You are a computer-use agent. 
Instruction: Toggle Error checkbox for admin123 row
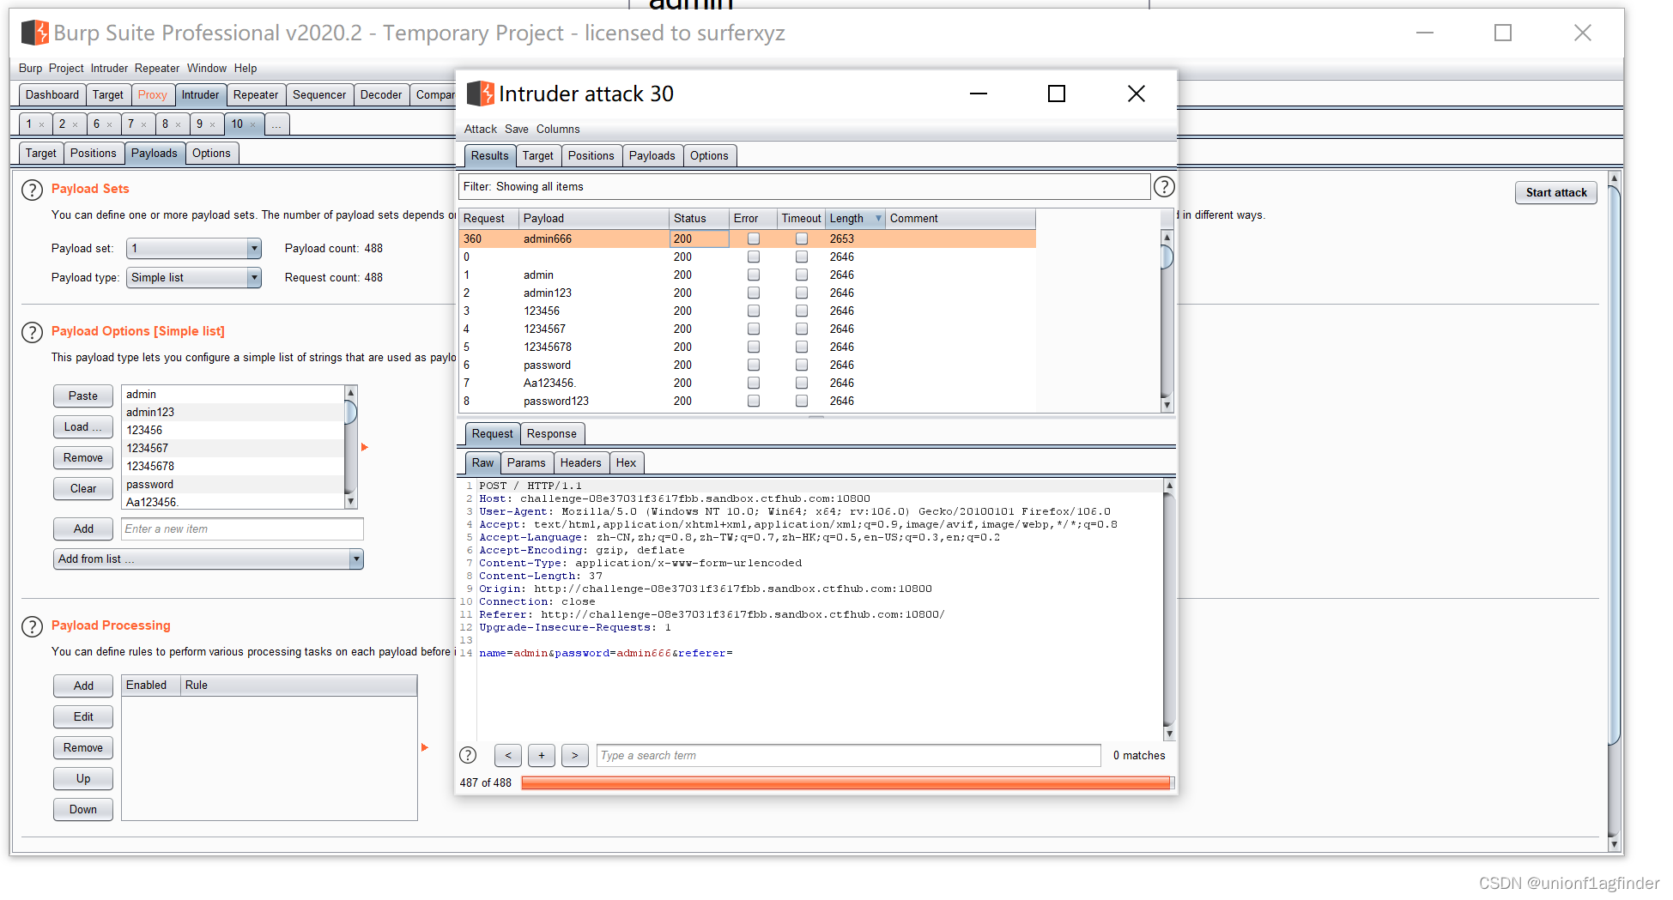click(x=754, y=293)
